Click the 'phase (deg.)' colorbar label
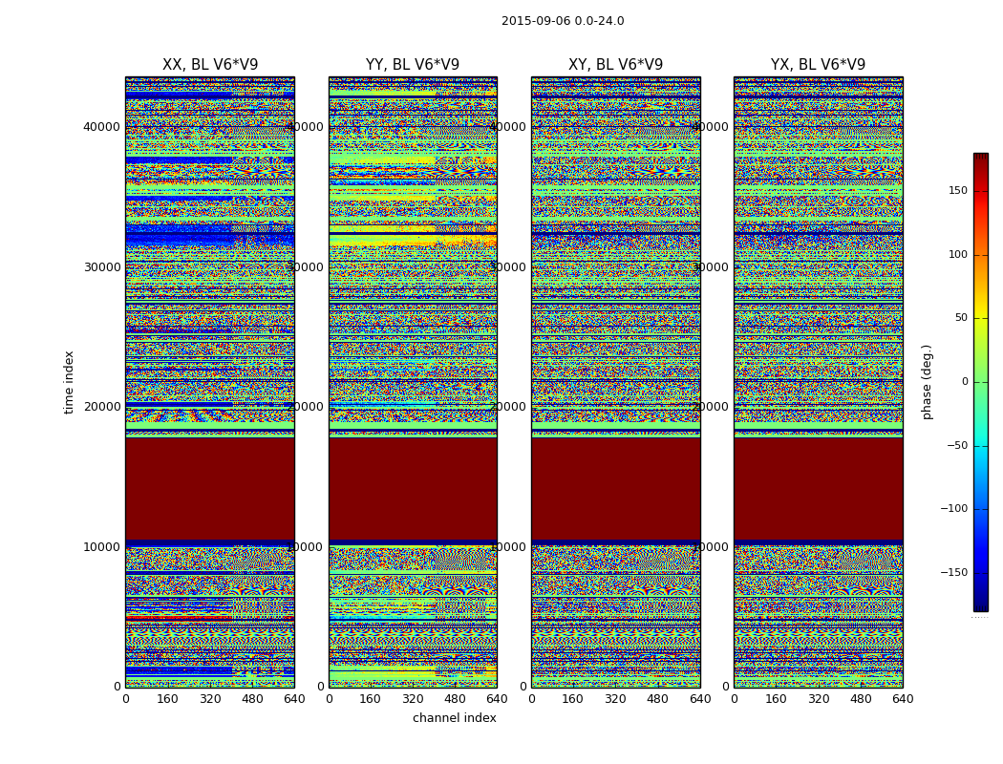Viewport: 1003px width, 764px height. [x=927, y=382]
